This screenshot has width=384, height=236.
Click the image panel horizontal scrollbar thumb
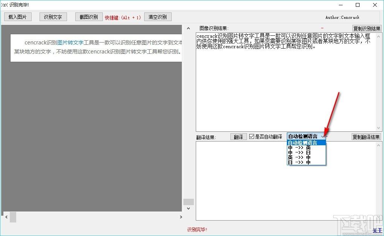pyautogui.click(x=13, y=217)
